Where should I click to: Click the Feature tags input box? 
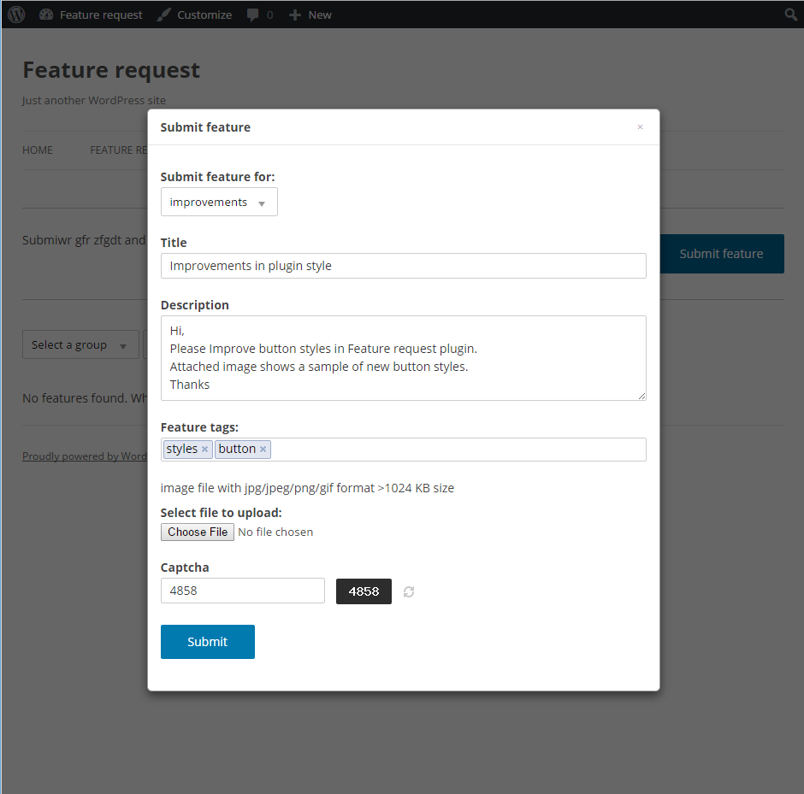point(458,450)
